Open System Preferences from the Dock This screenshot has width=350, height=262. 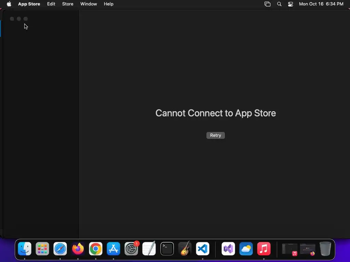click(x=131, y=249)
